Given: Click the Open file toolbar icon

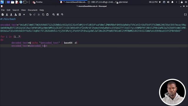Looking at the screenshot, I should tap(7, 14).
